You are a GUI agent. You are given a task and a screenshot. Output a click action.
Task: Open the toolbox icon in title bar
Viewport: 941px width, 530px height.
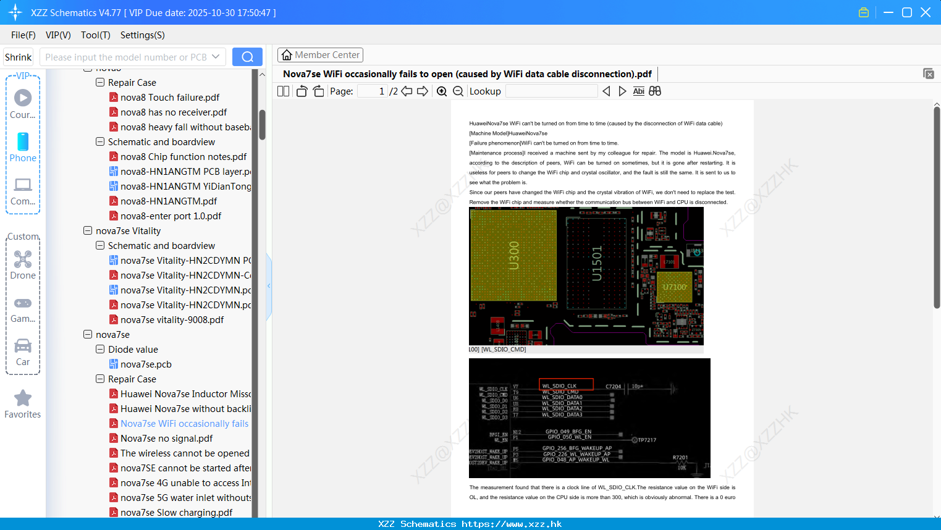[864, 12]
